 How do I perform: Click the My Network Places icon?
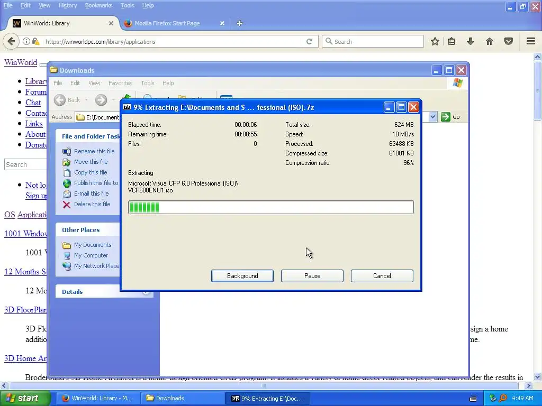(67, 266)
